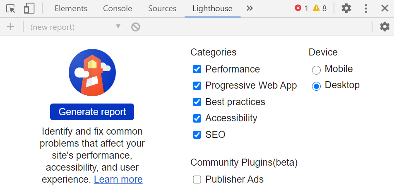Open the (new report) dropdown
This screenshot has height=188, width=394.
pos(75,27)
